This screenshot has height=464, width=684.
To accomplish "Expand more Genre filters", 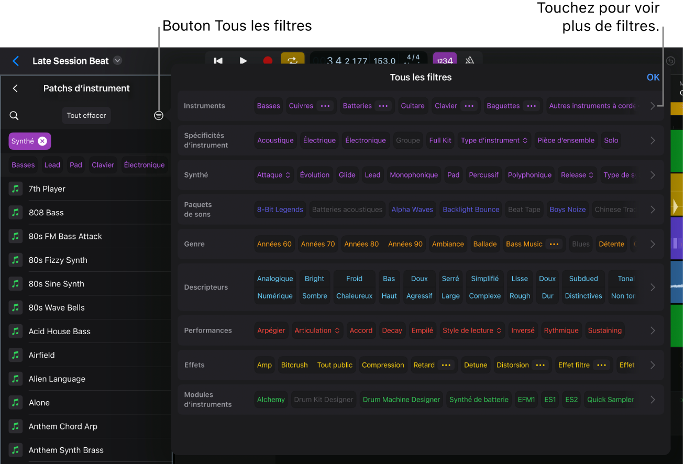I will point(653,244).
